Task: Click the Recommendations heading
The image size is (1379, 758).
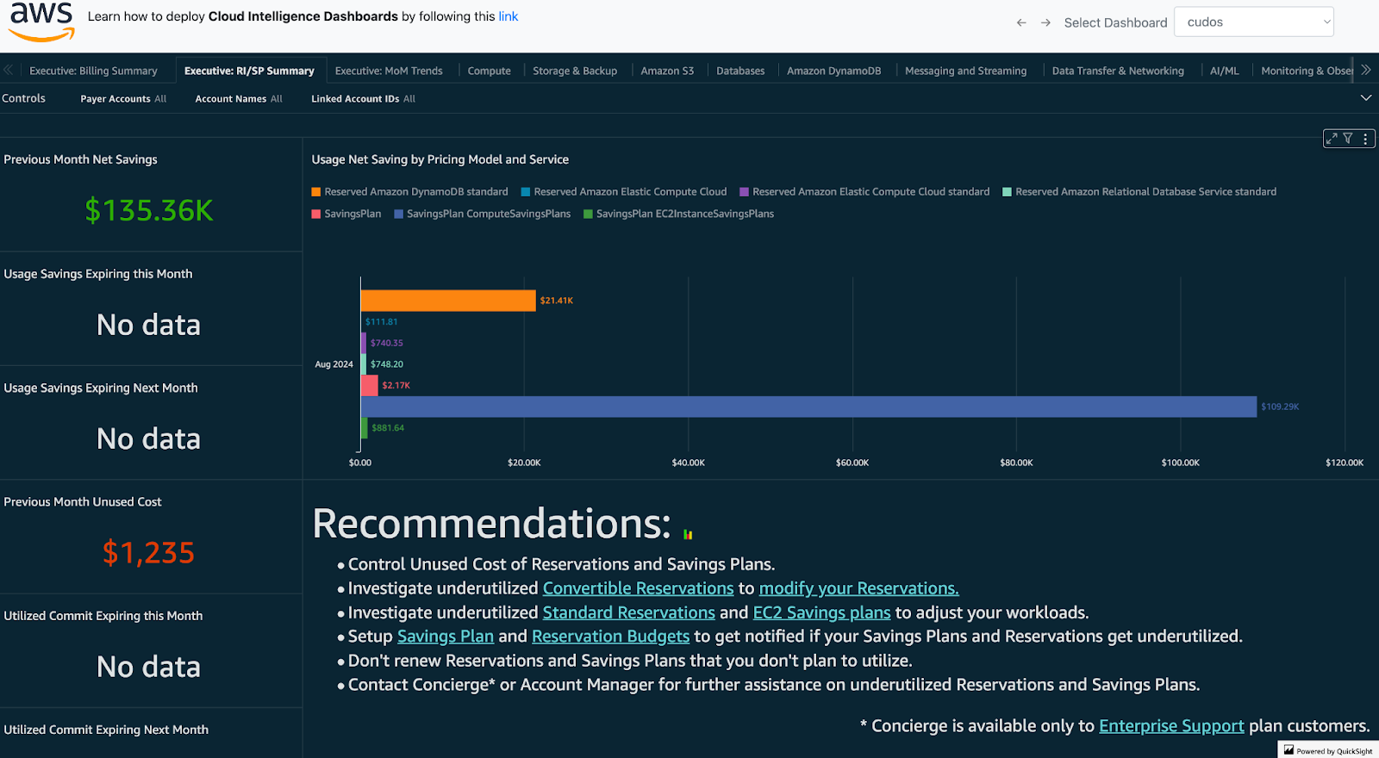Action: tap(491, 524)
